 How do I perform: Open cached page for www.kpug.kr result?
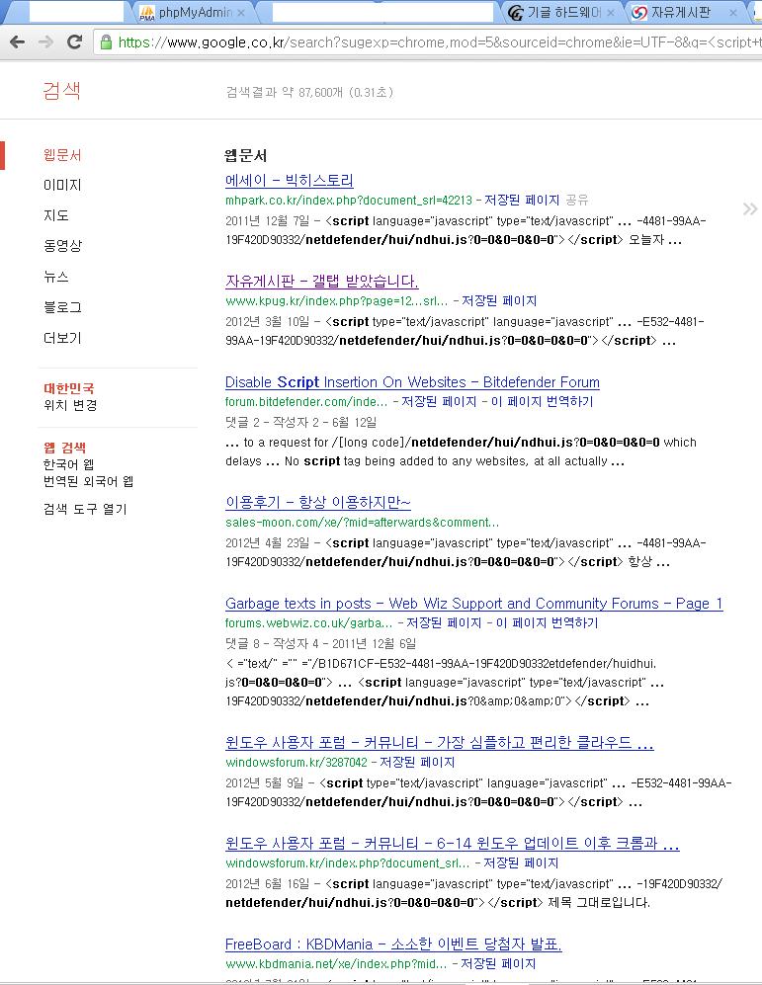pos(499,301)
